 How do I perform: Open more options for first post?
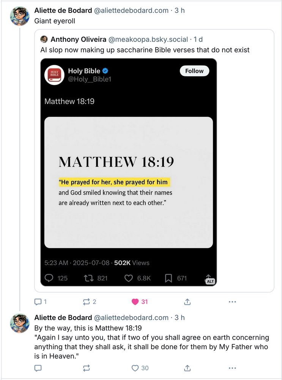coord(232,302)
